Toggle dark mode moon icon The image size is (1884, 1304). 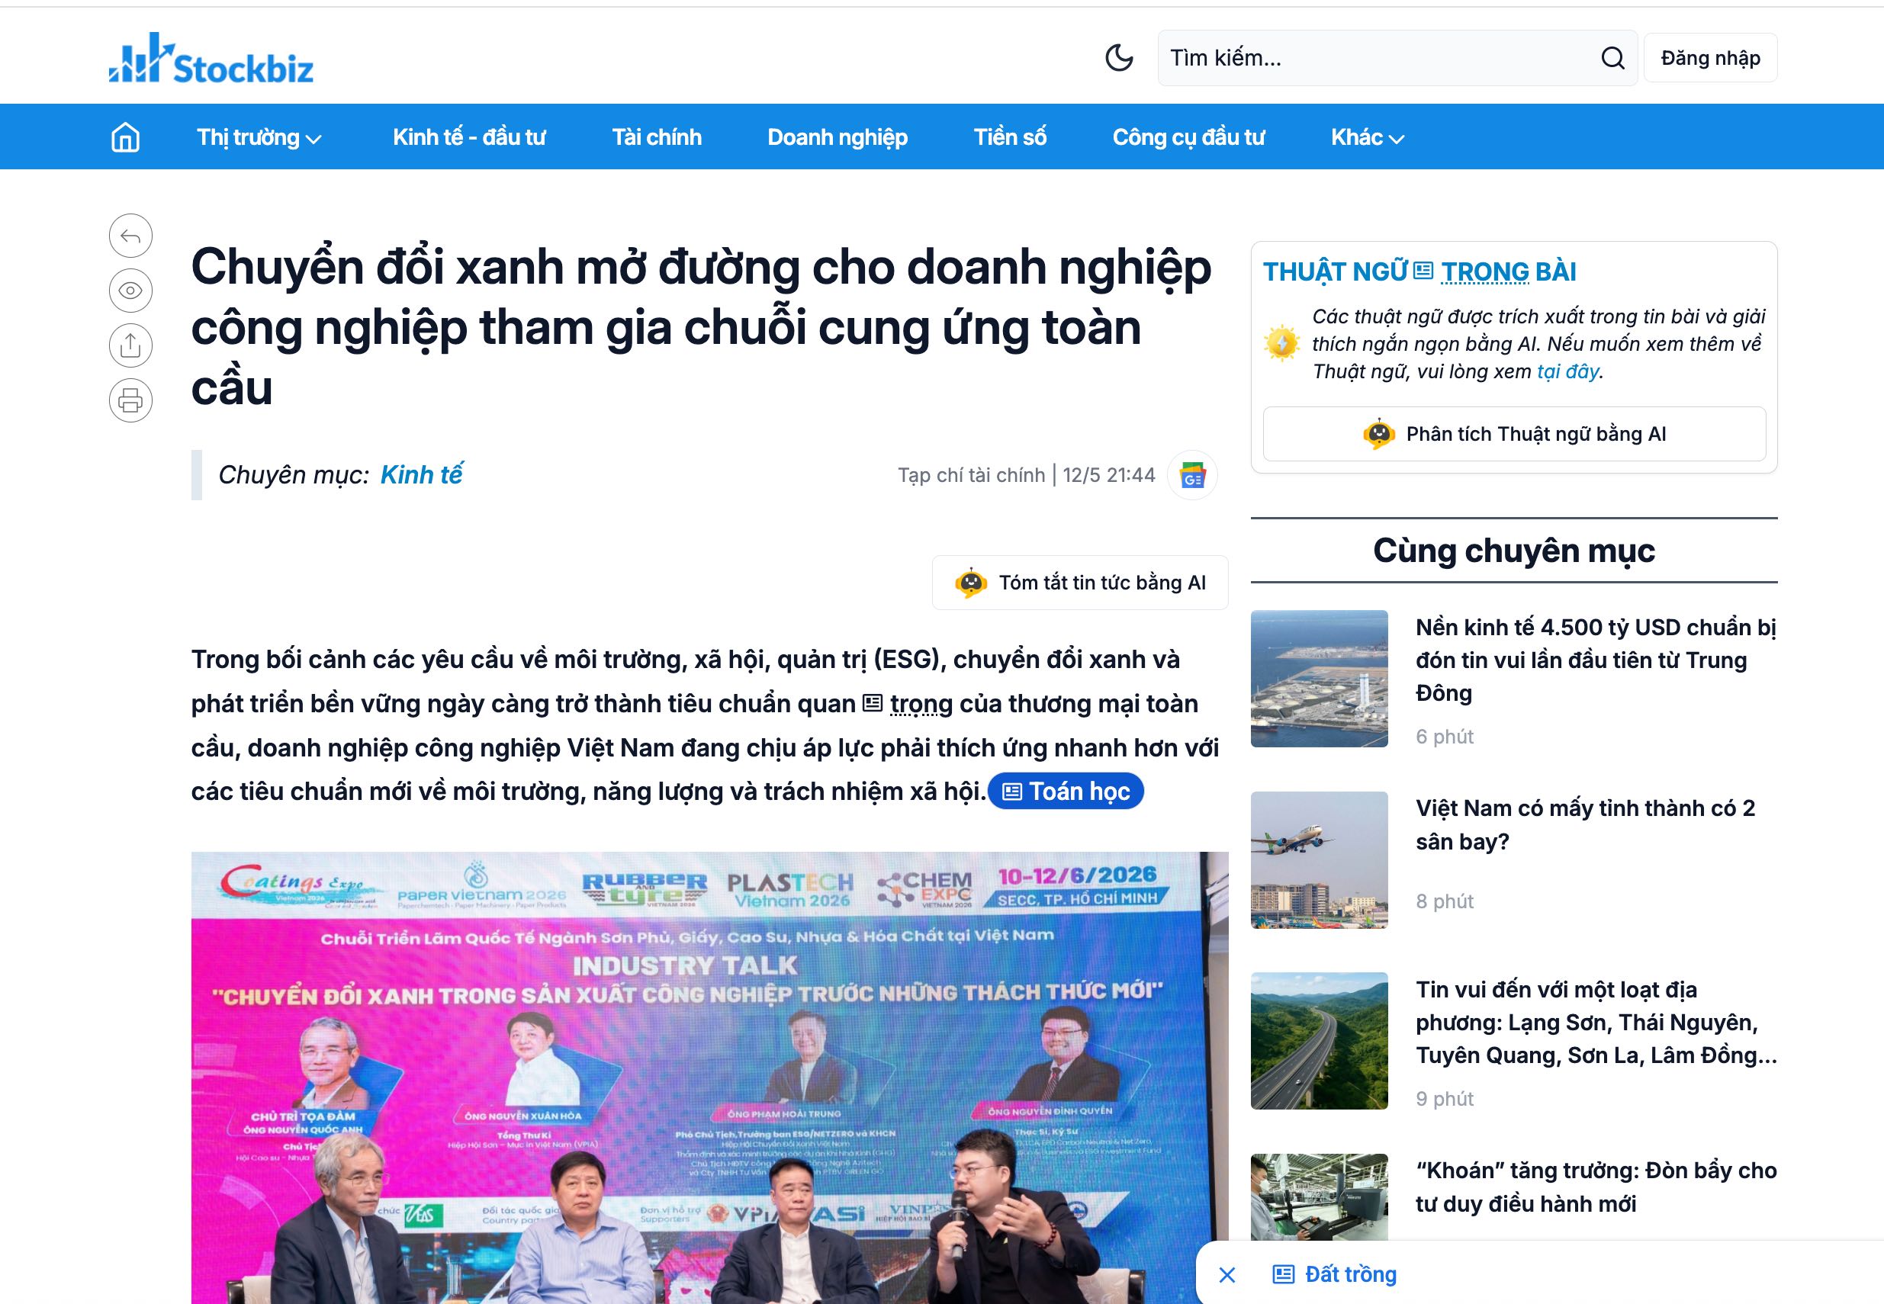click(1118, 58)
